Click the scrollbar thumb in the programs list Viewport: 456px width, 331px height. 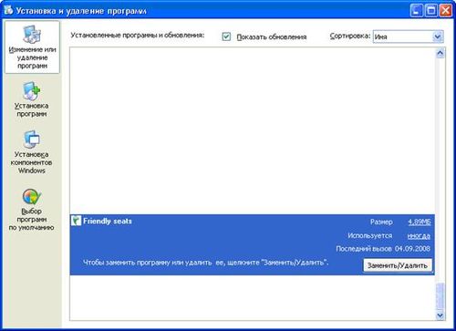(x=440, y=296)
